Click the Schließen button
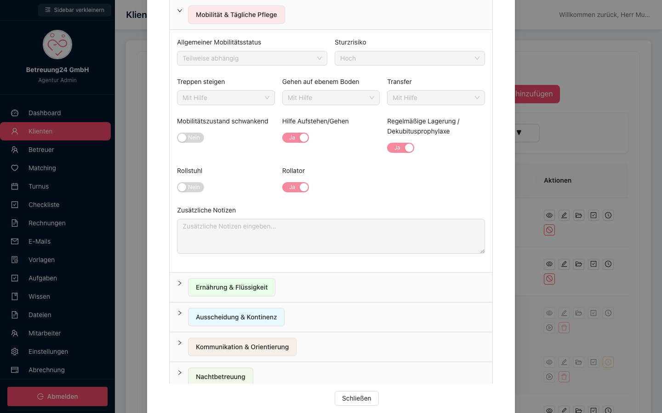Viewport: 662px width, 413px height. tap(357, 398)
